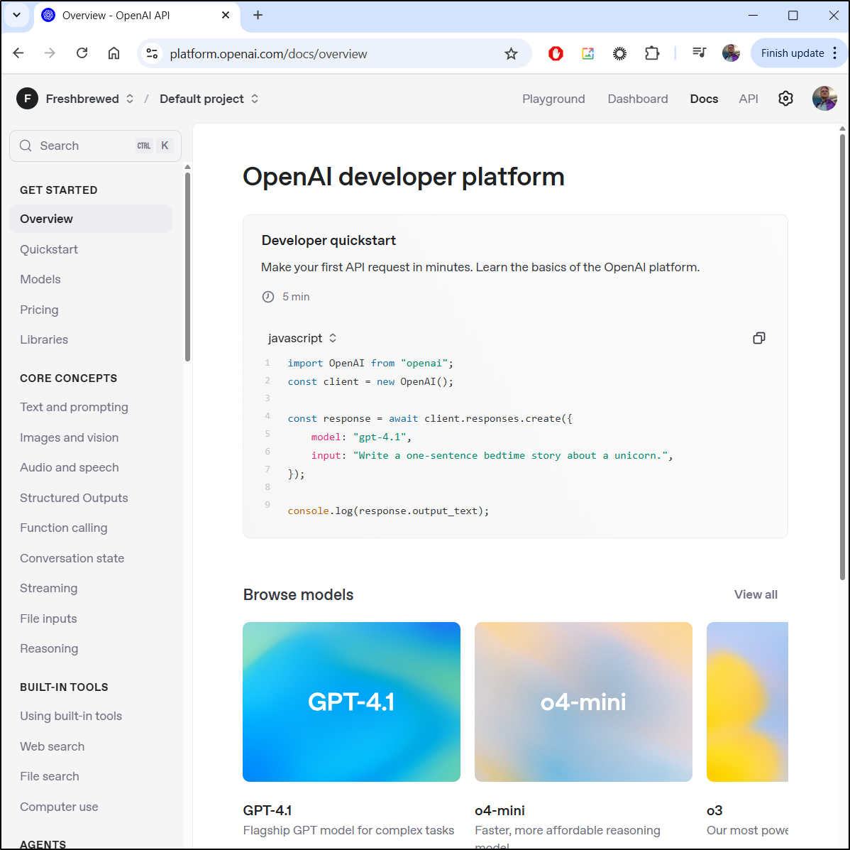Open settings gear icon
The width and height of the screenshot is (850, 850).
coord(785,98)
